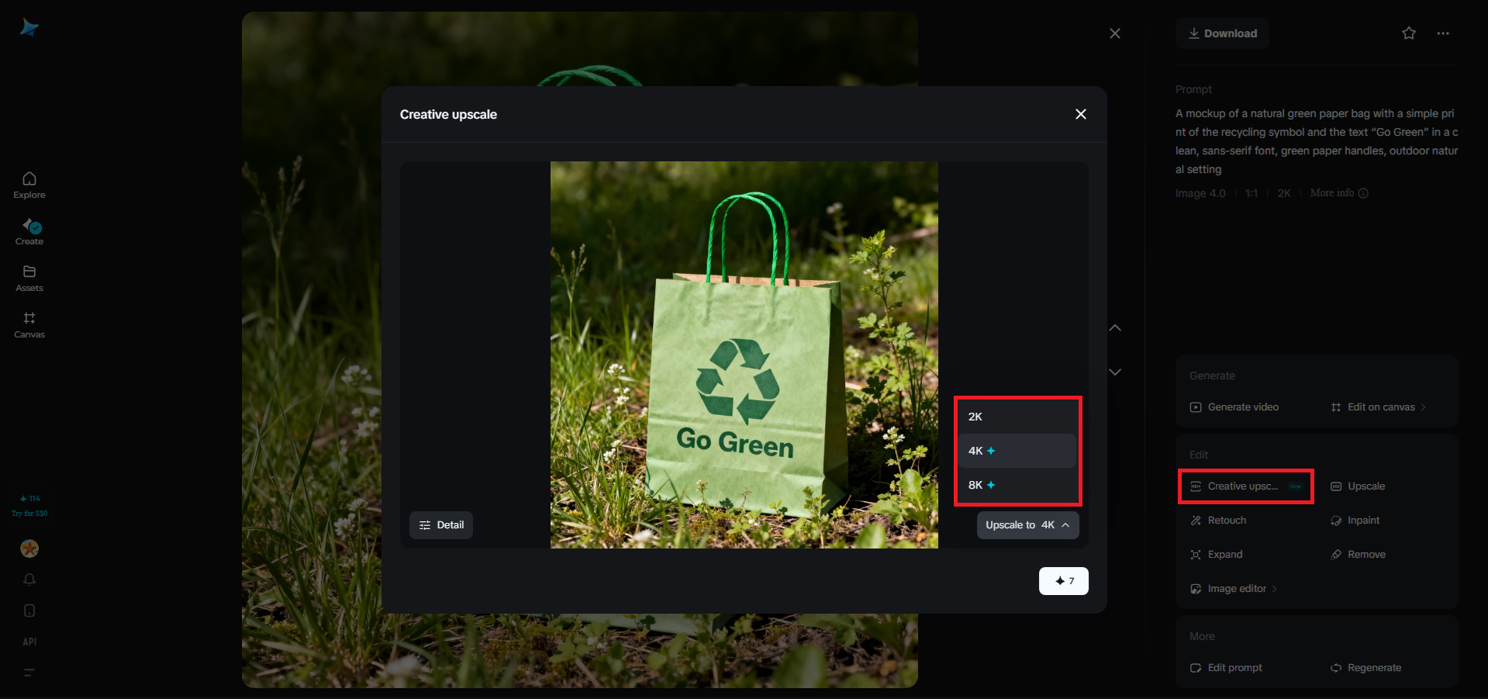Go to the Create section
Viewport: 1488px width, 699px height.
tap(29, 232)
